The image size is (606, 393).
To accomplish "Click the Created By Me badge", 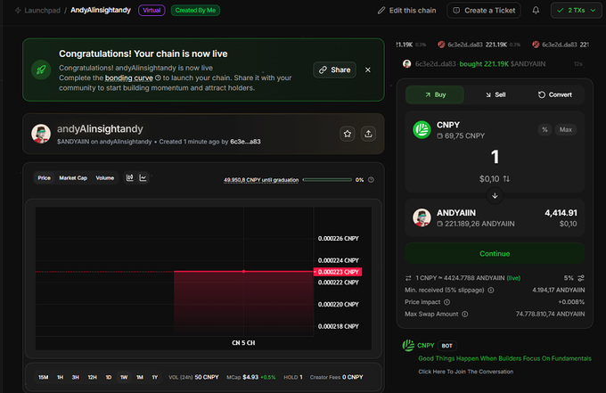I will pos(195,11).
